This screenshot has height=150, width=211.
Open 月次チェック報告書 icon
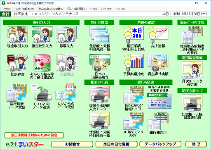pos(192,74)
